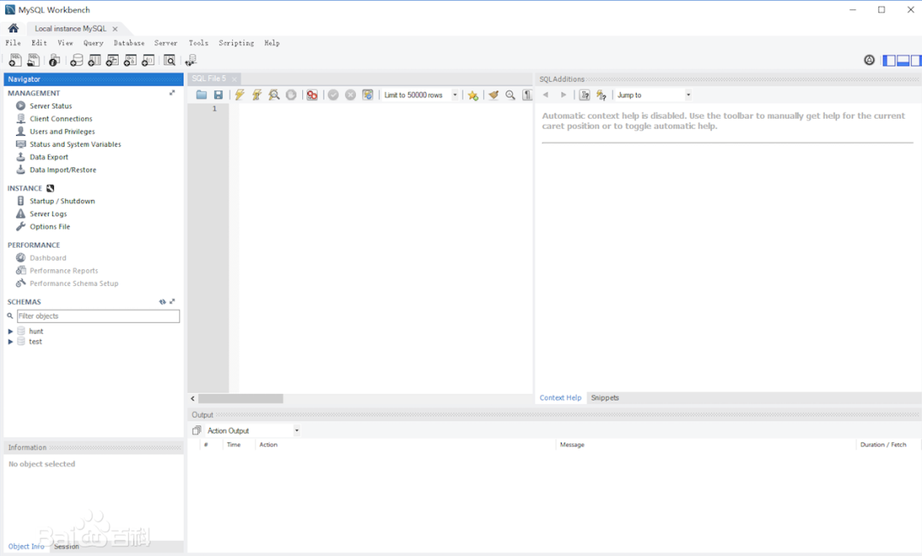
Task: Expand the Schemas section arrows icon
Action: coord(172,301)
